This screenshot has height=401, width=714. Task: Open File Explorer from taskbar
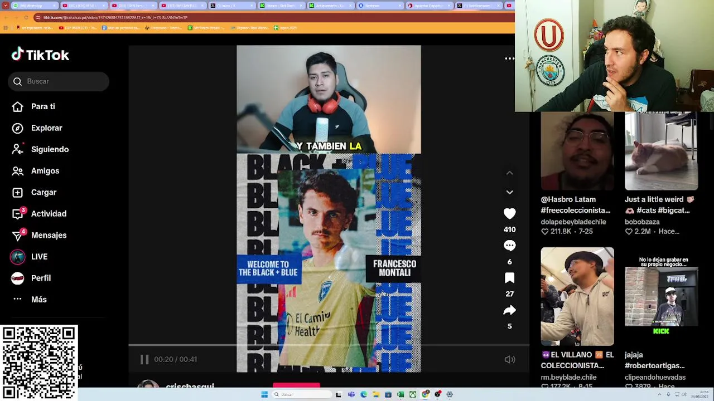point(376,394)
